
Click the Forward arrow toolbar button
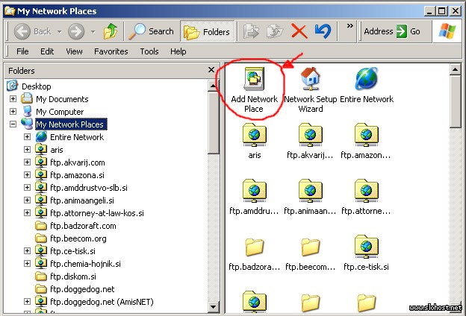tap(76, 31)
